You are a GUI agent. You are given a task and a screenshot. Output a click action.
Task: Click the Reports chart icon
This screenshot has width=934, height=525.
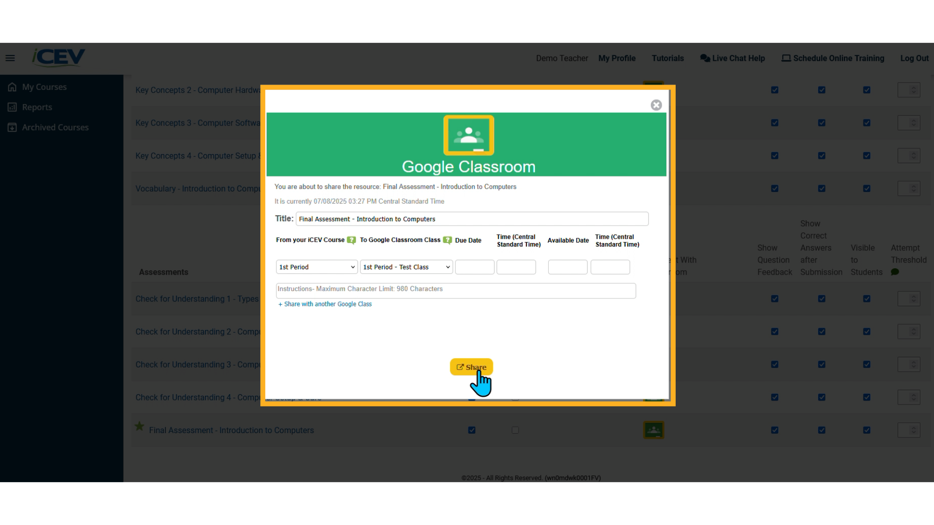pyautogui.click(x=12, y=107)
